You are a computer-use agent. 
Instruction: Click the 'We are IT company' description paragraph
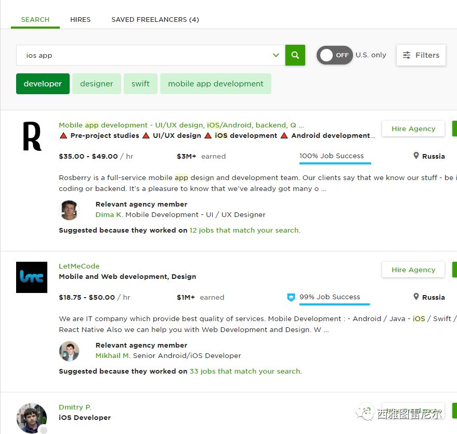pos(258,324)
